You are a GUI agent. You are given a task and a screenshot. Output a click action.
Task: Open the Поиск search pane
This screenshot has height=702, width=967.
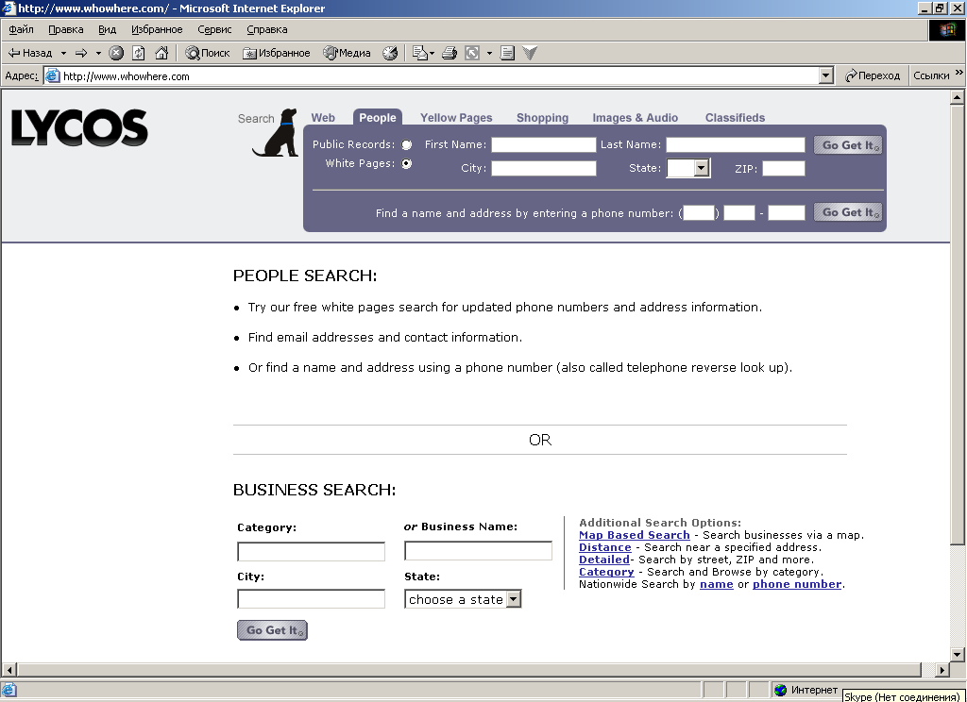pos(208,53)
